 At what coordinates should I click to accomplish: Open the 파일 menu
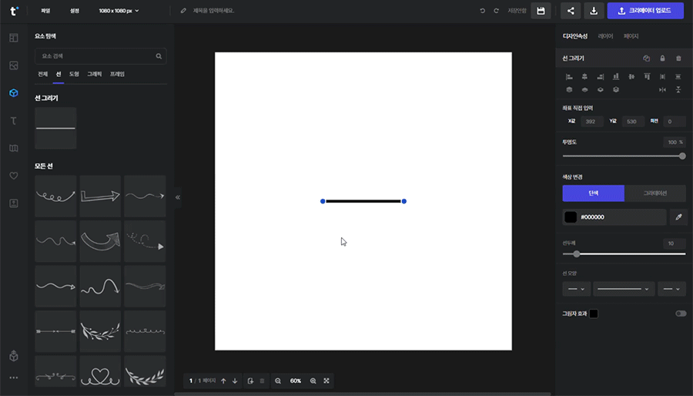click(45, 11)
